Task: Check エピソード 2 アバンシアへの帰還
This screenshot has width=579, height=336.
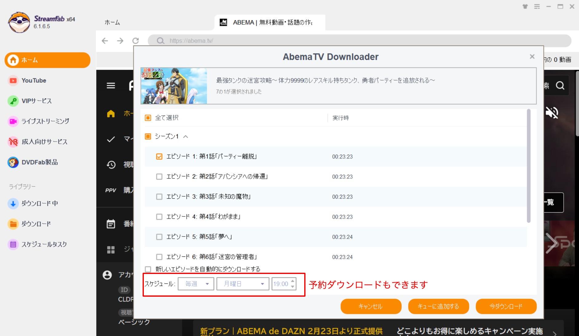Action: point(159,177)
